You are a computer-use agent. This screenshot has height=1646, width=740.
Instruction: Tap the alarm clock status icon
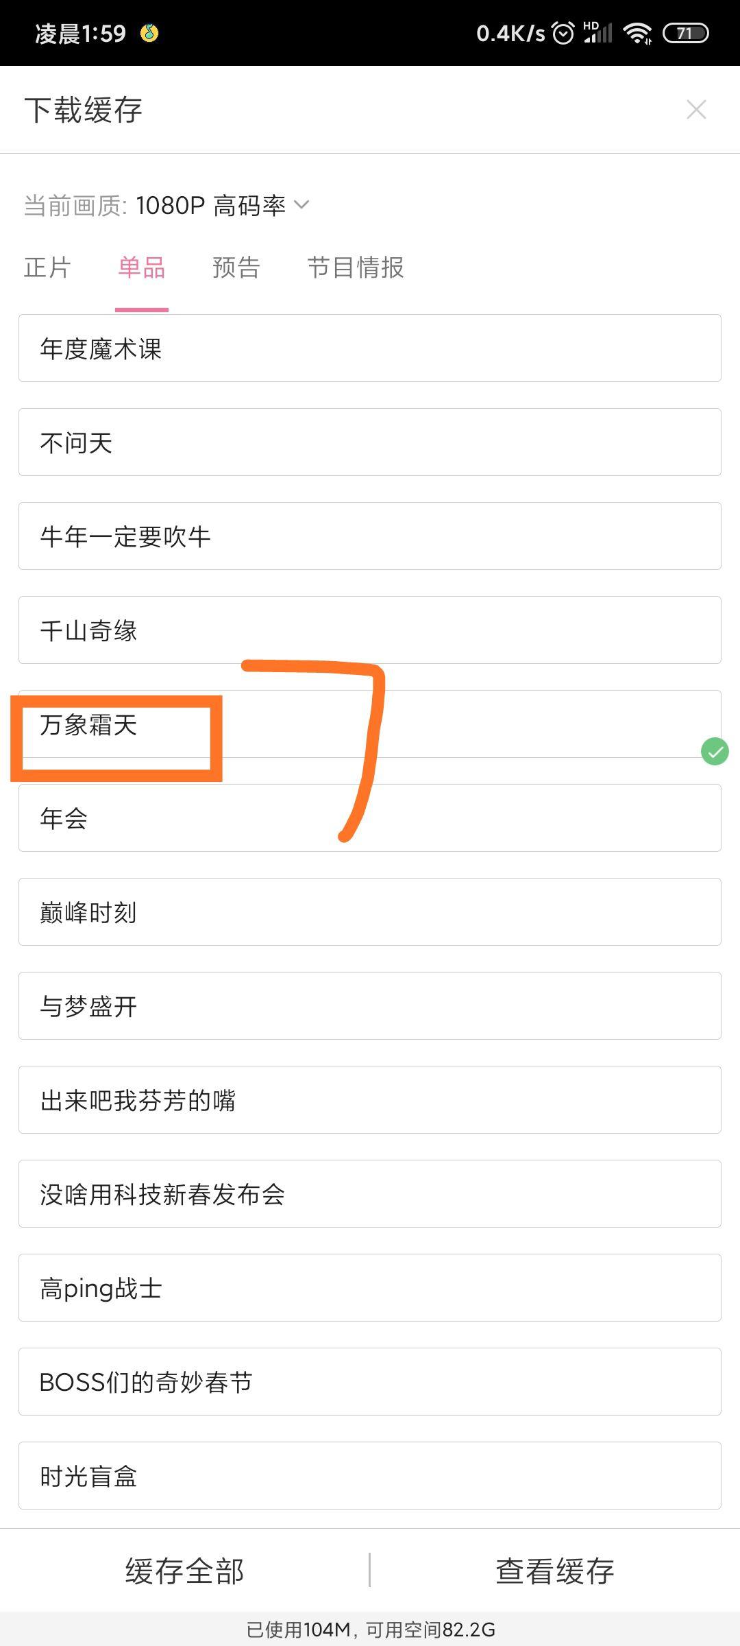(x=563, y=33)
